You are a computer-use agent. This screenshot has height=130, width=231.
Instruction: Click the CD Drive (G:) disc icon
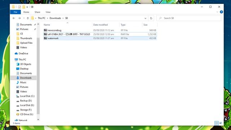(x=18, y=114)
